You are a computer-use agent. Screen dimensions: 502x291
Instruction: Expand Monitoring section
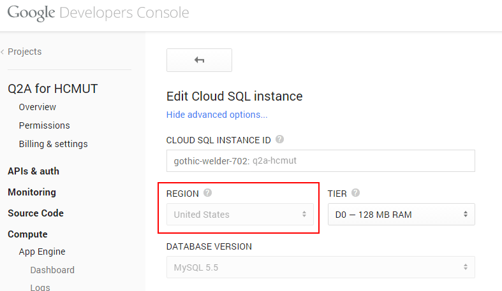[x=32, y=192]
